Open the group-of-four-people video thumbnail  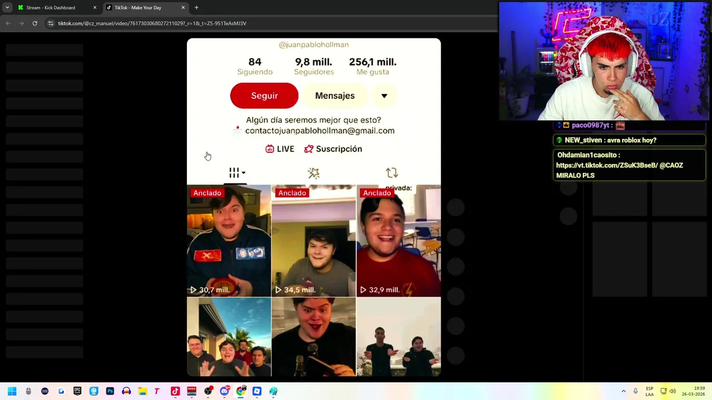pos(229,337)
